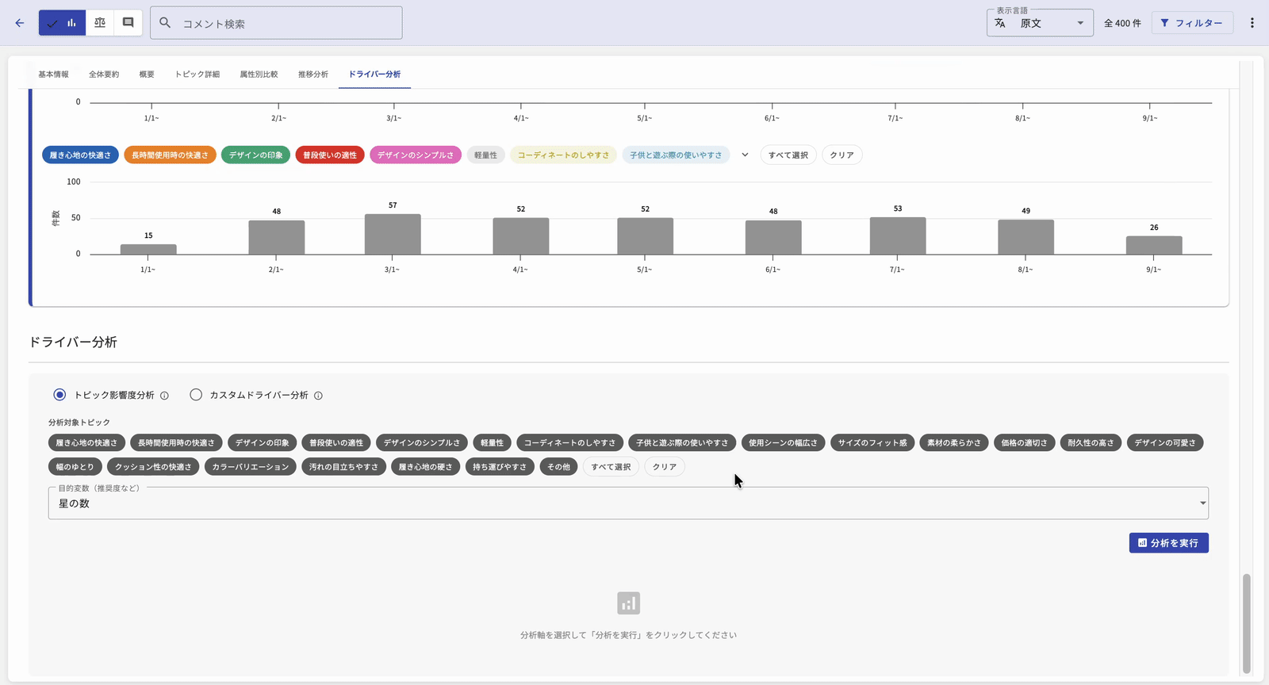Deselect 持ち運びやすさ analysis topic chip

(x=500, y=467)
